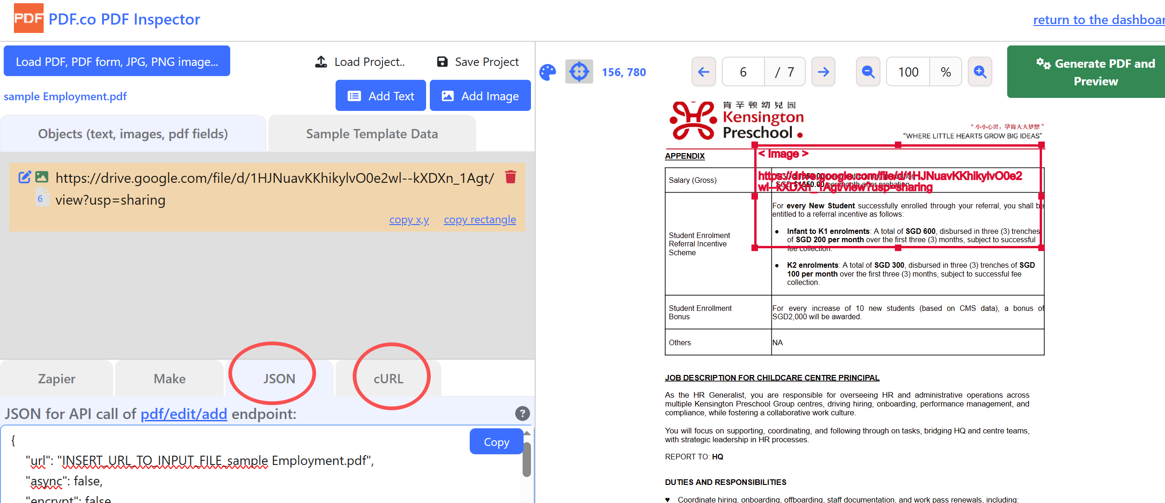Click the PDF.co logo icon
Screen dimensions: 1165x503
click(x=28, y=19)
